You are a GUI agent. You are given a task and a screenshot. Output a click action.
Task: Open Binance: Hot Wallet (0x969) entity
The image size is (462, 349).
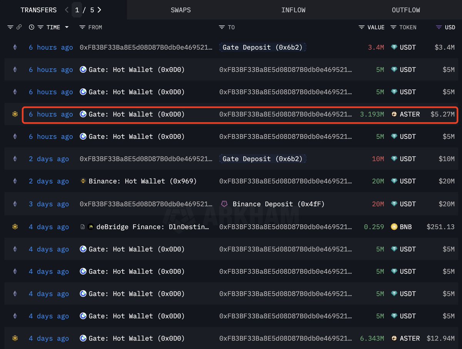[142, 181]
